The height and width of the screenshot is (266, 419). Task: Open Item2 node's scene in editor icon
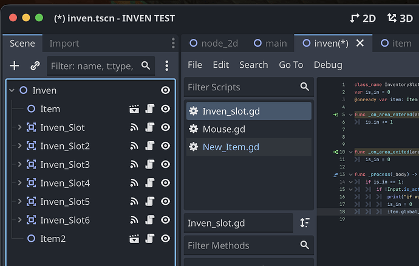(x=134, y=239)
